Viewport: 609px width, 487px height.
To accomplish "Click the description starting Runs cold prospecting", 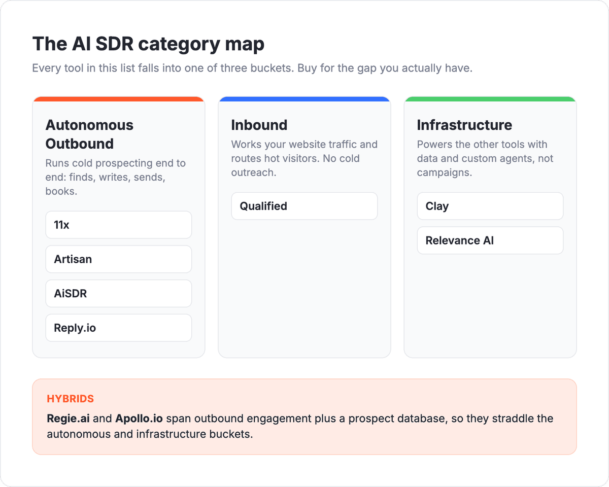I will tap(116, 178).
